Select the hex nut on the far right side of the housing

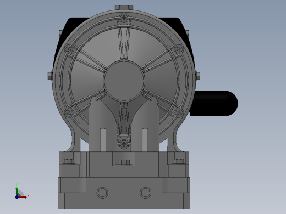click(198, 76)
